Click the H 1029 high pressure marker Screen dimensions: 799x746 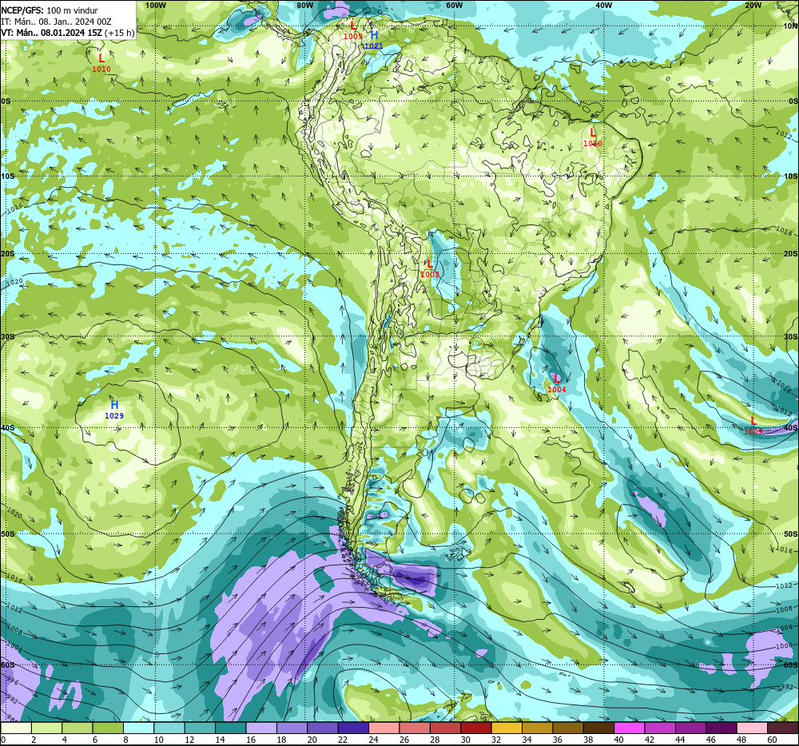pos(114,410)
